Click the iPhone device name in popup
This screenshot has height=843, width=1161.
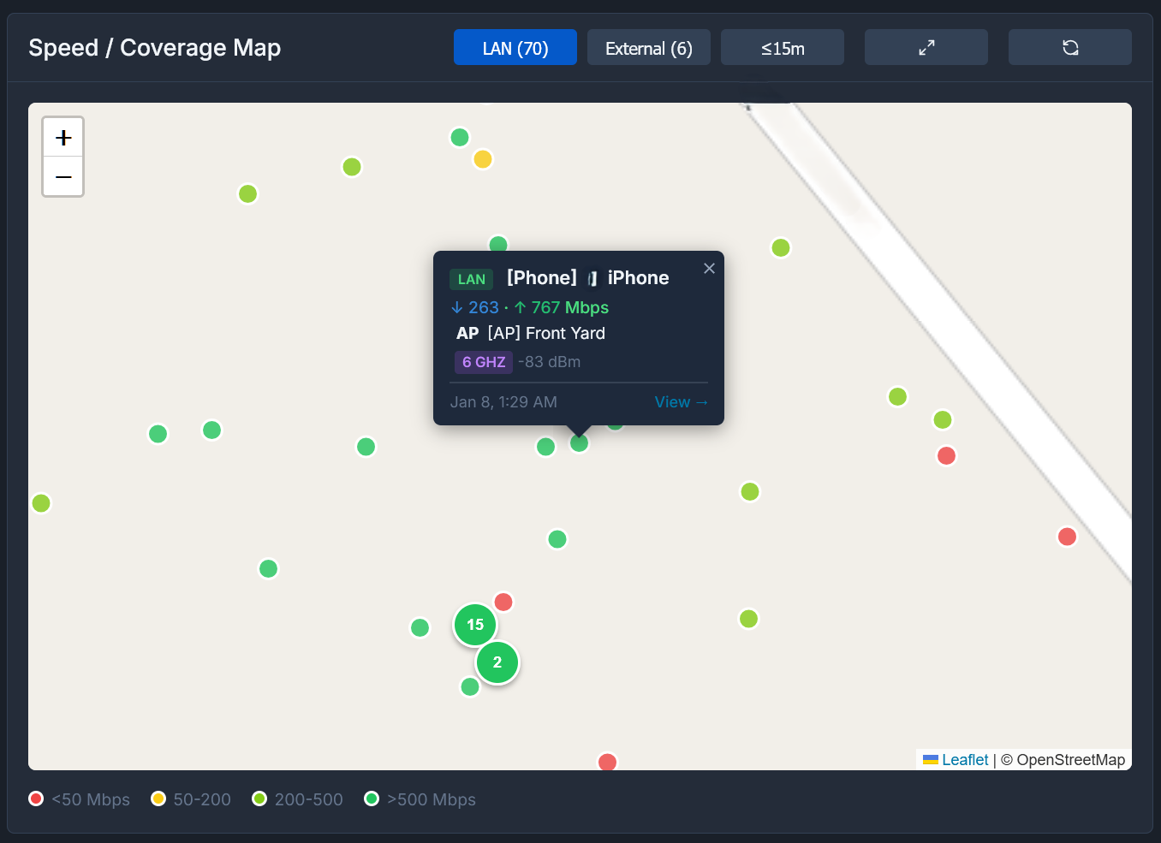tap(638, 278)
